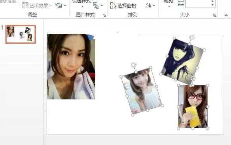Click rotation handle above dark-haired portrait

[192, 37]
